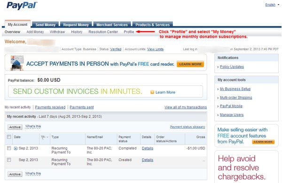Open the Multi-order Shipping link
Viewport: 282px width, 183px height.
[x=236, y=98]
